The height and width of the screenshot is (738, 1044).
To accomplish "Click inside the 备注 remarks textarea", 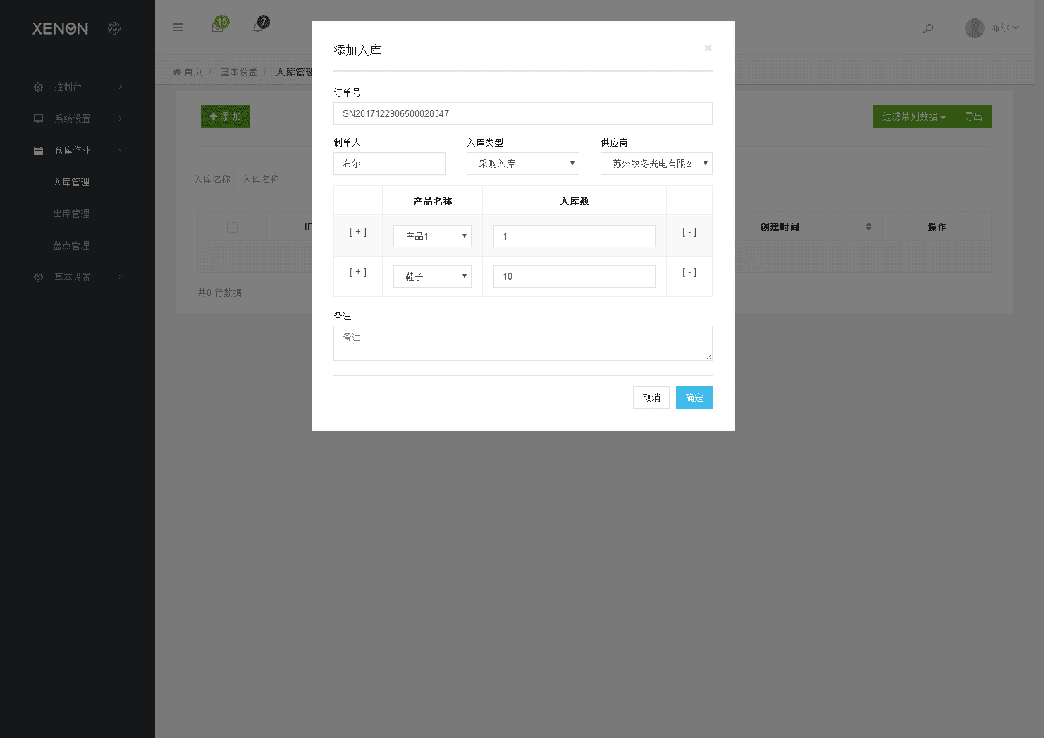I will coord(522,343).
